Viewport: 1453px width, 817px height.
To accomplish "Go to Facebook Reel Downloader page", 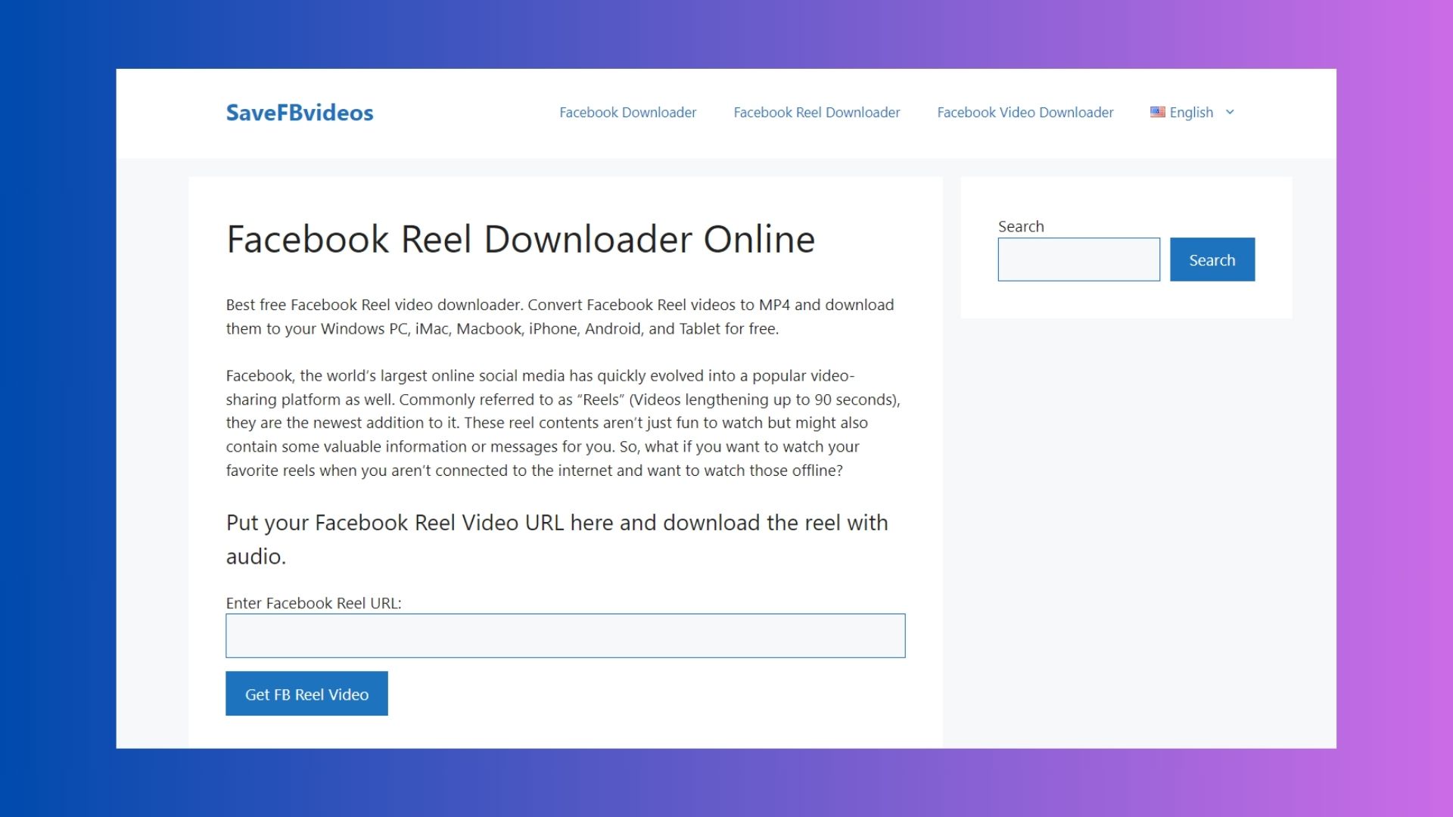I will pyautogui.click(x=817, y=113).
